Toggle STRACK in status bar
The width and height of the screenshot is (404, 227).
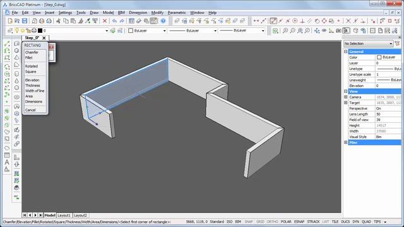[x=313, y=221]
